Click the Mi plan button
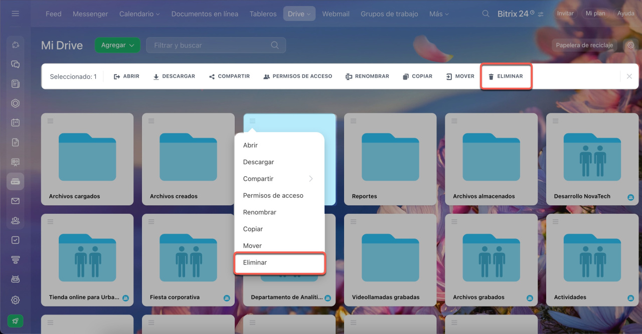 pyautogui.click(x=595, y=14)
